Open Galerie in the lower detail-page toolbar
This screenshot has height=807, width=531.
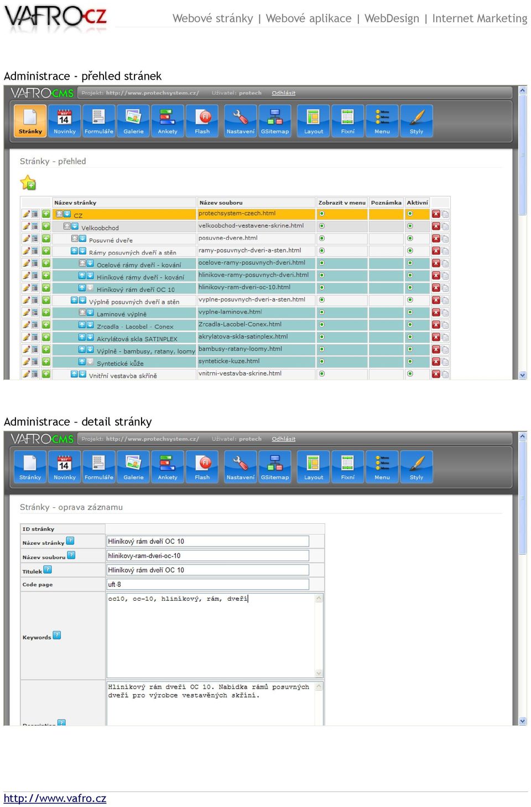(133, 467)
